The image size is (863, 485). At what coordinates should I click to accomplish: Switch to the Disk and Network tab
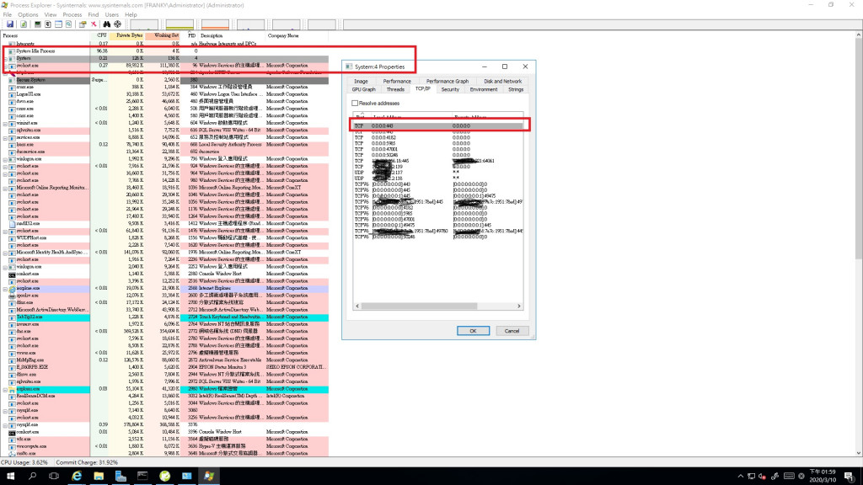502,82
